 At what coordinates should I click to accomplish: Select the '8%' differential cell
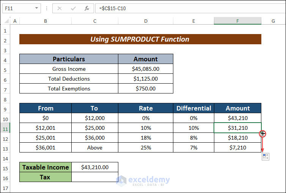[193, 138]
